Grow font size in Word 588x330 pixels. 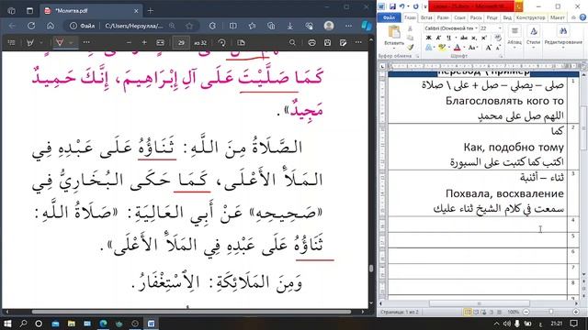pyautogui.click(x=488, y=48)
